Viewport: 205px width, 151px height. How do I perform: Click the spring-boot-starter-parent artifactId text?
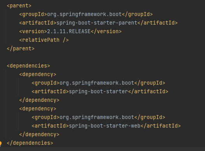click(97, 23)
